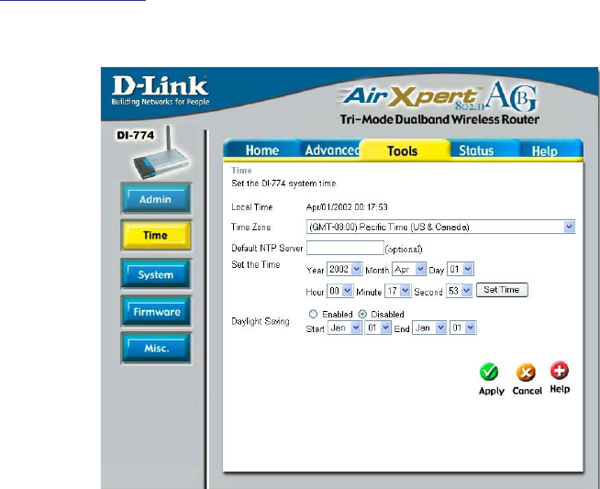Click the green Apply checkmark icon

click(x=489, y=372)
